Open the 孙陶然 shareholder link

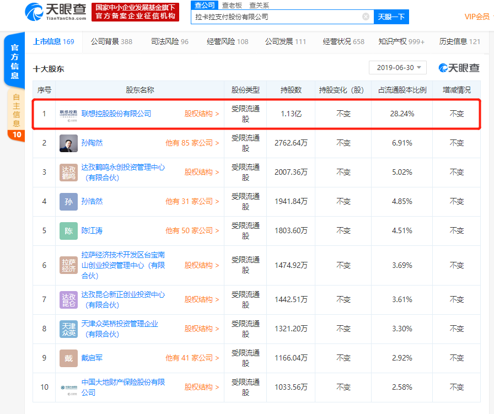point(92,143)
